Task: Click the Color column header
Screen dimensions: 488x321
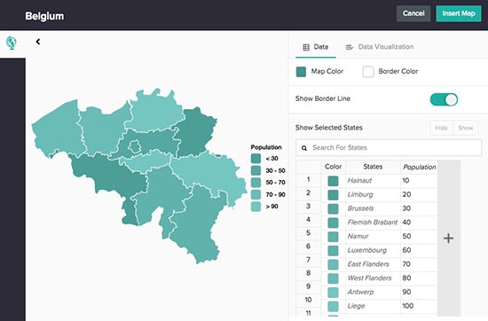Action: (x=333, y=167)
